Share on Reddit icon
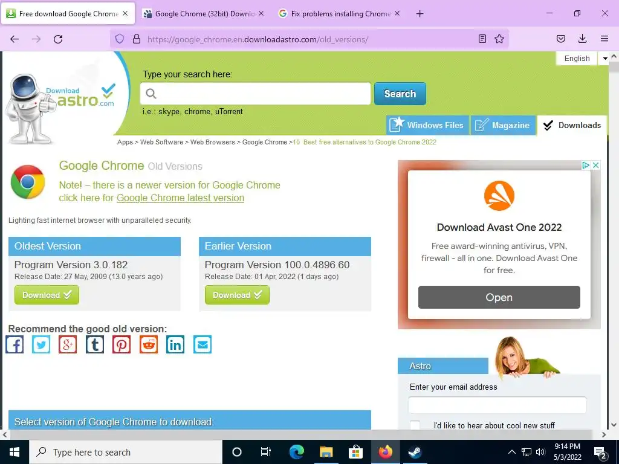 click(149, 344)
